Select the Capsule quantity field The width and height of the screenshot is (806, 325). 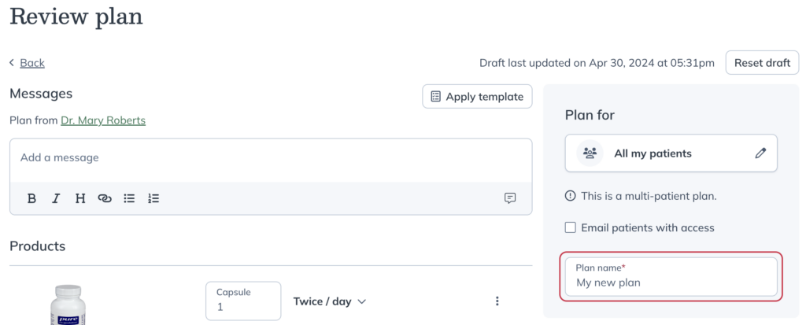pos(243,301)
